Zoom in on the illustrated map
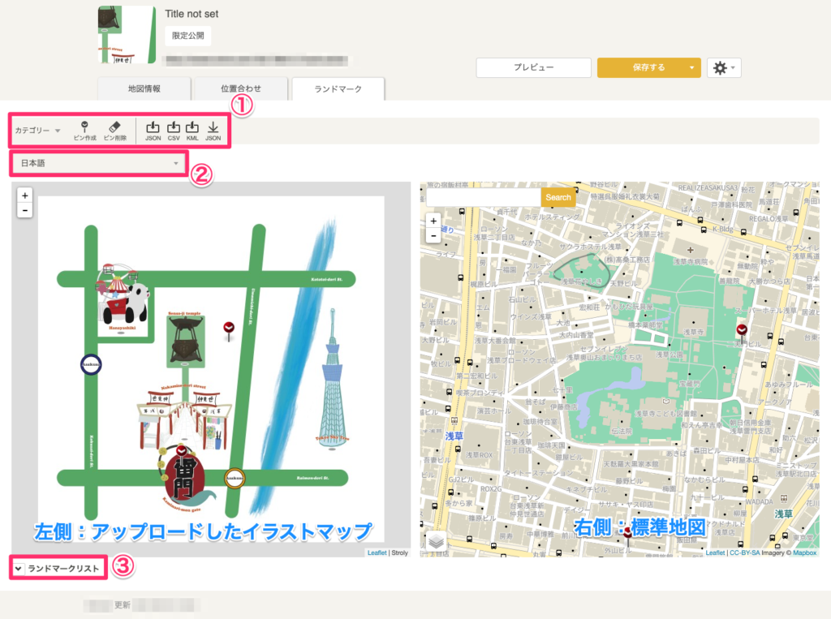Viewport: 831px width, 619px height. 25,196
